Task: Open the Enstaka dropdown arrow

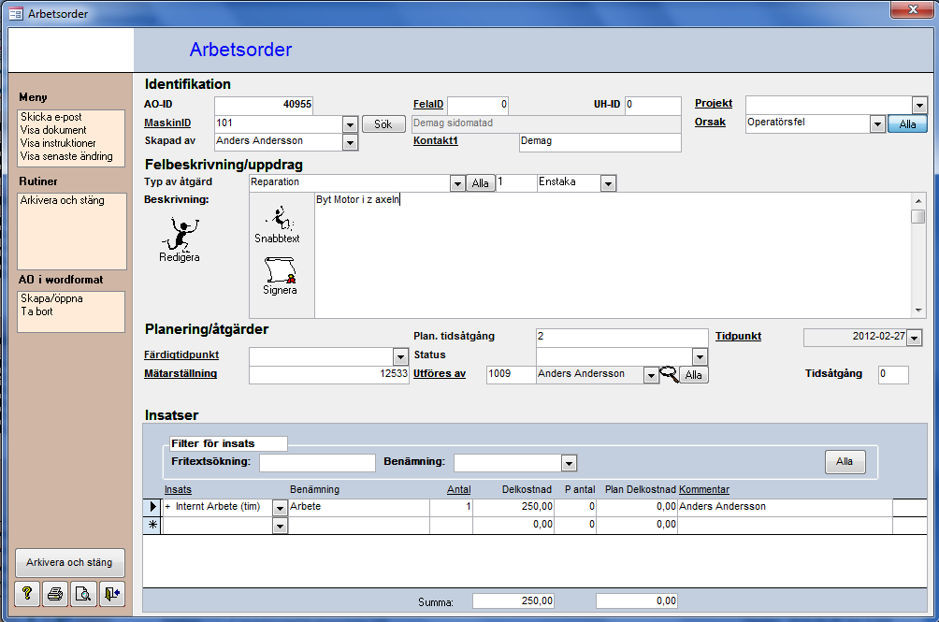Action: click(x=609, y=183)
